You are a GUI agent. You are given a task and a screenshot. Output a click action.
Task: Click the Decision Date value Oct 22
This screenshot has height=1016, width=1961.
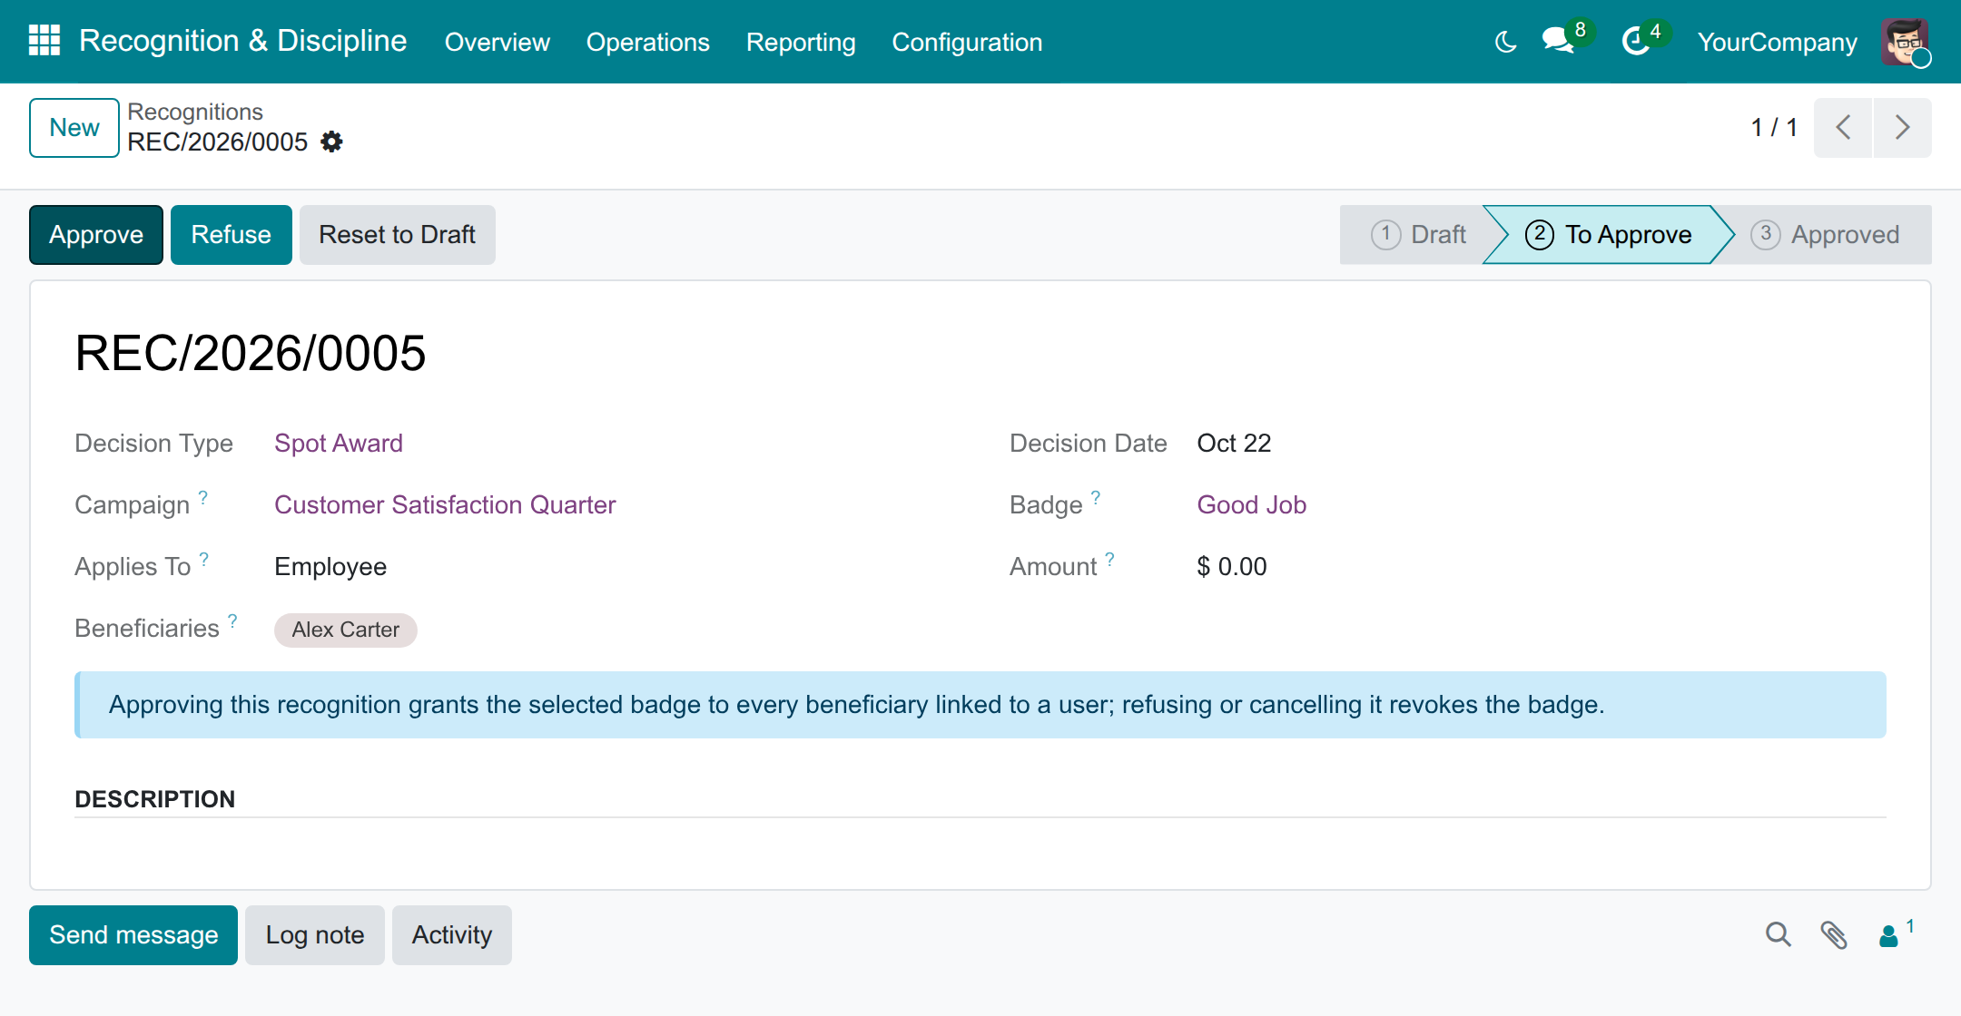[x=1234, y=443]
